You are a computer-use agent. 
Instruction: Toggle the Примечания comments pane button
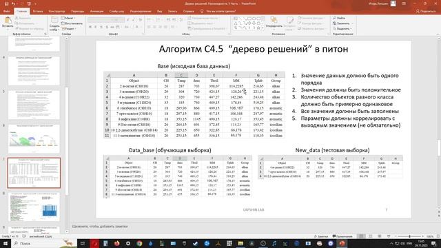342,236
